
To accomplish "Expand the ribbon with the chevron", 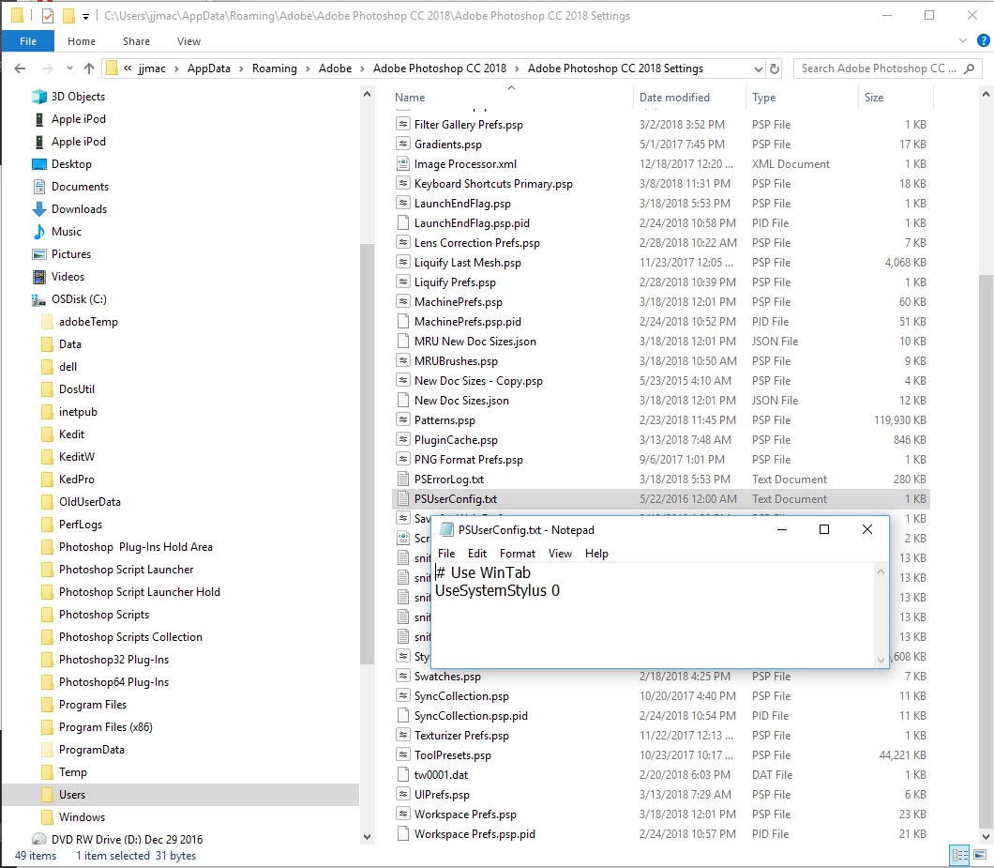I will coord(963,40).
